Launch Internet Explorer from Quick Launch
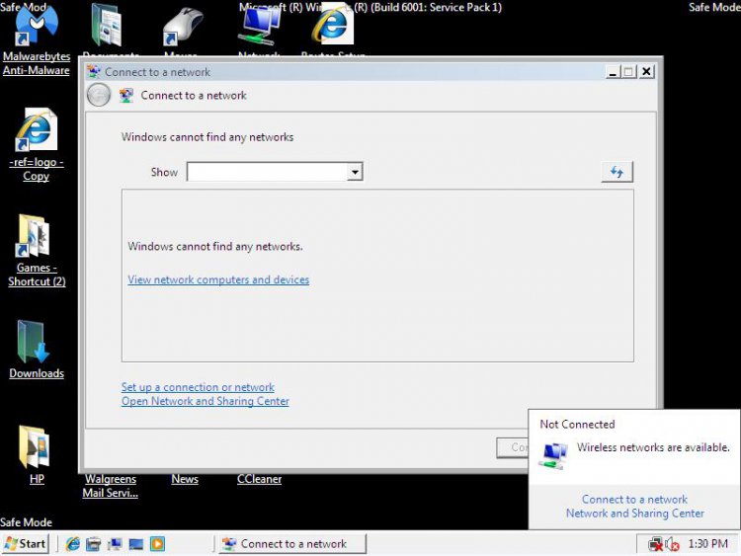741x556 pixels. (73, 544)
